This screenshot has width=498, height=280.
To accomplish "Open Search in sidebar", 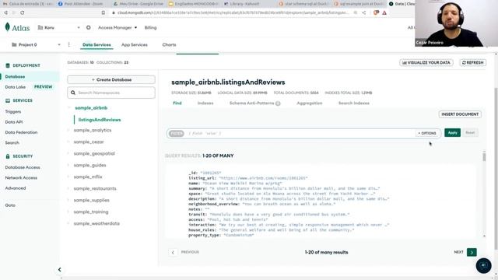I will click(12, 143).
